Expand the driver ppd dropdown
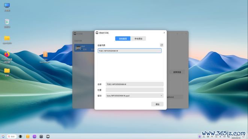Viewport: 248px width, 139px height. click(x=135, y=96)
